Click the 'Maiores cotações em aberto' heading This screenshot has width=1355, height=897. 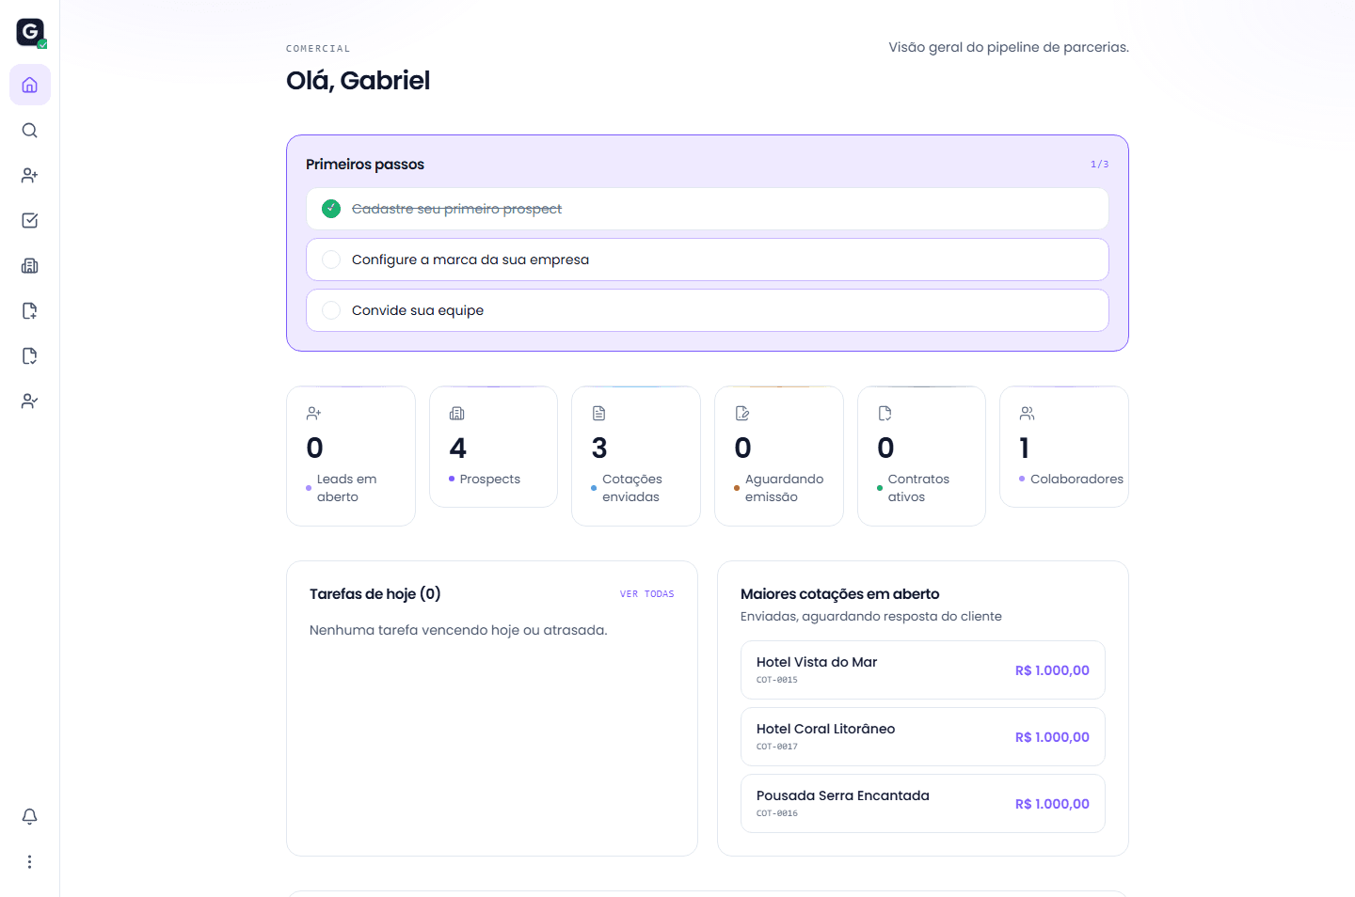point(840,594)
